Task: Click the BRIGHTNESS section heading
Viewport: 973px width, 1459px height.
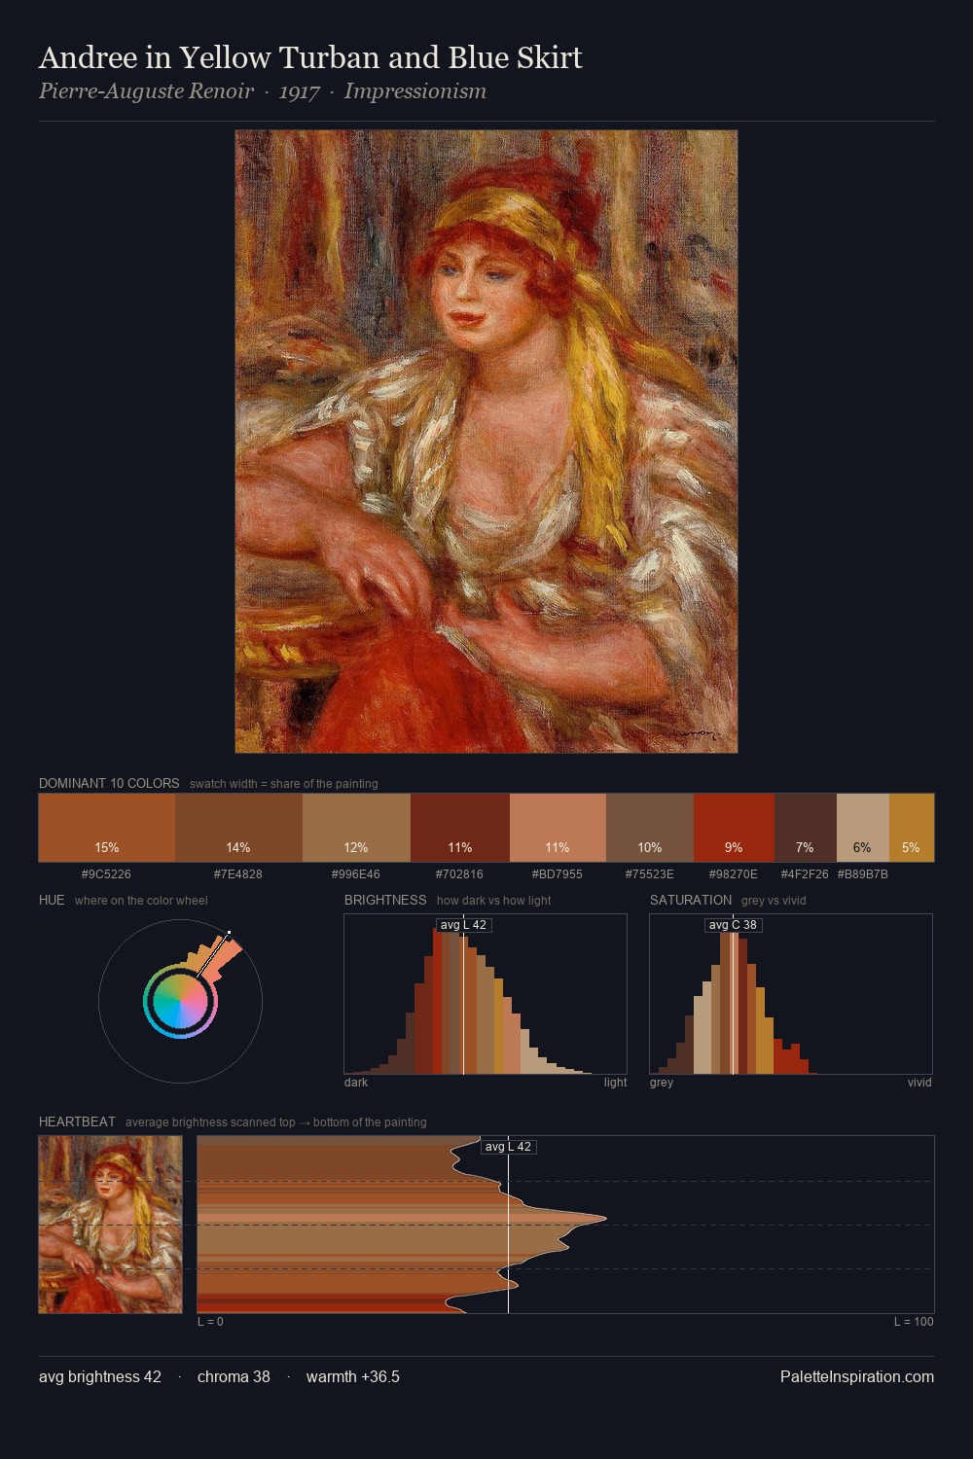Action: [385, 900]
